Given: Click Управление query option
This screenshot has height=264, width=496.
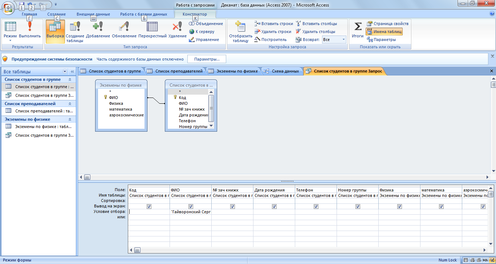Looking at the screenshot, I should tap(204, 40).
